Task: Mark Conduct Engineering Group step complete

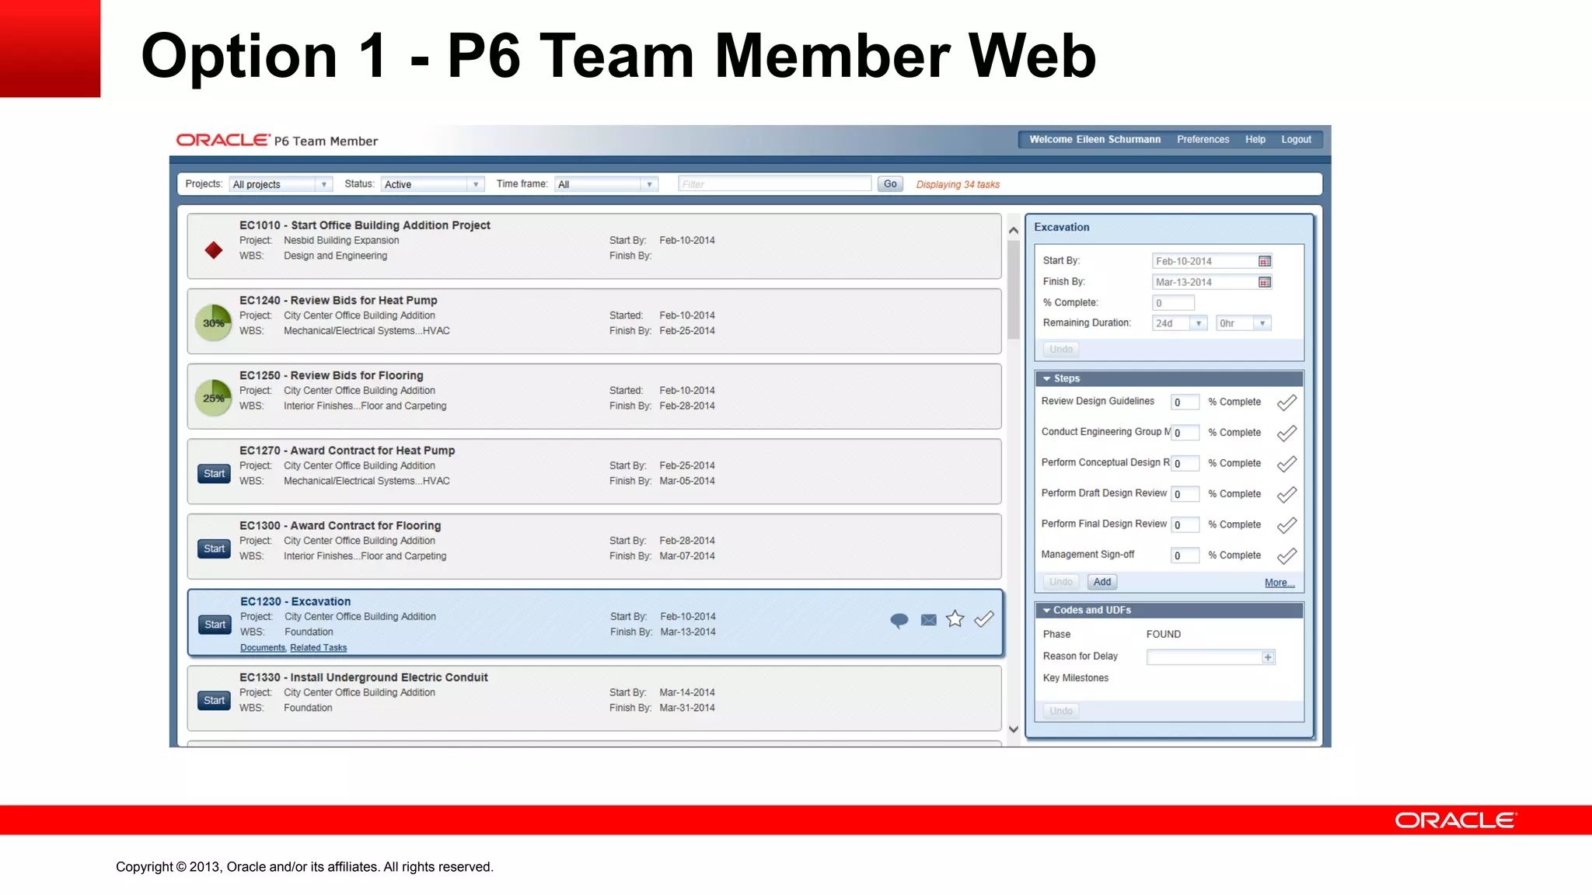Action: (x=1287, y=433)
